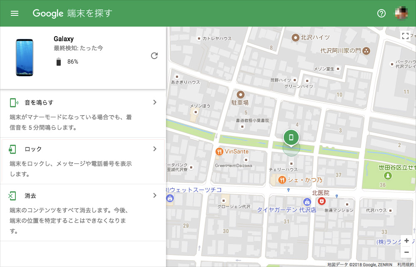Toggle fullscreen map view
This screenshot has width=416, height=267.
coord(405,36)
